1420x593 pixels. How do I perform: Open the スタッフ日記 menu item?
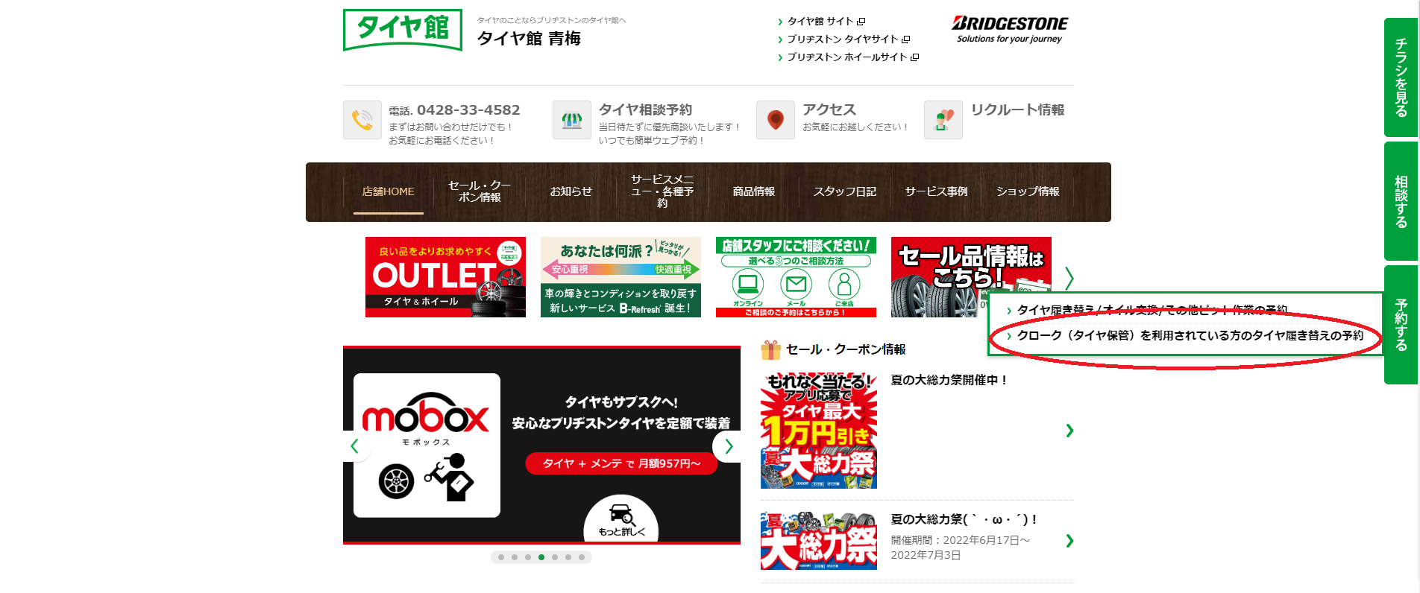844,191
